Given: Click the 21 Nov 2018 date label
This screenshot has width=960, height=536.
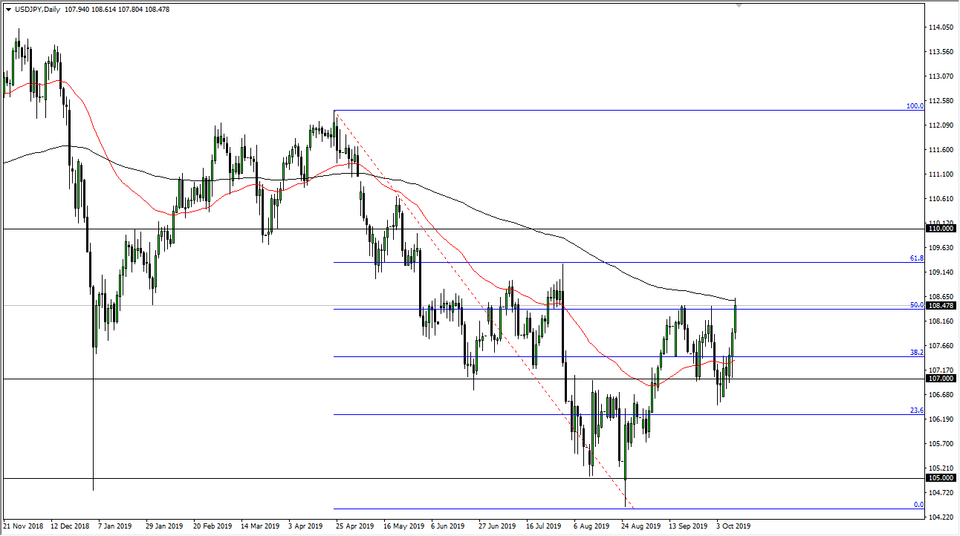Looking at the screenshot, I should pyautogui.click(x=24, y=526).
